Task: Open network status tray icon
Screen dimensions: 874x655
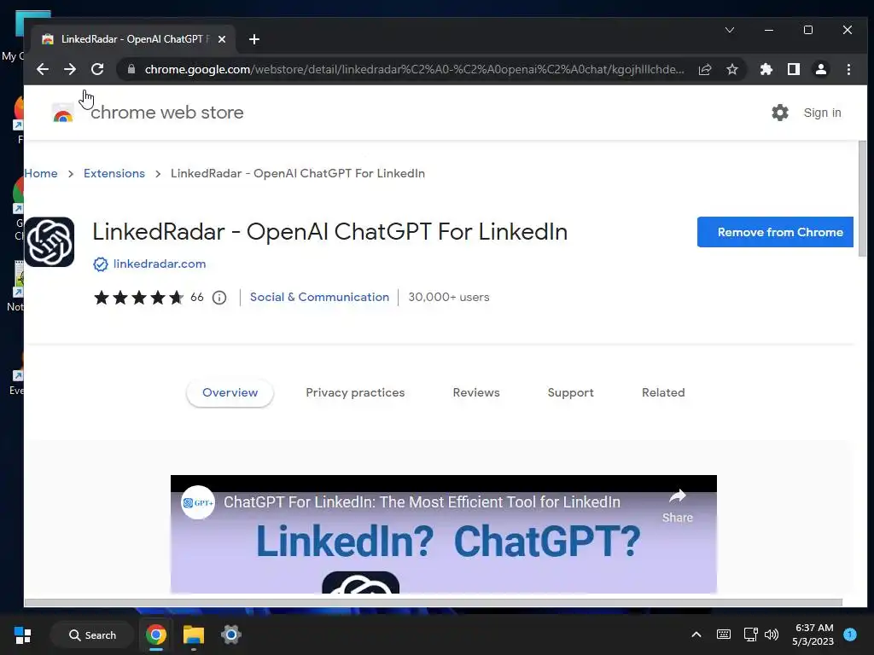Action: [750, 635]
